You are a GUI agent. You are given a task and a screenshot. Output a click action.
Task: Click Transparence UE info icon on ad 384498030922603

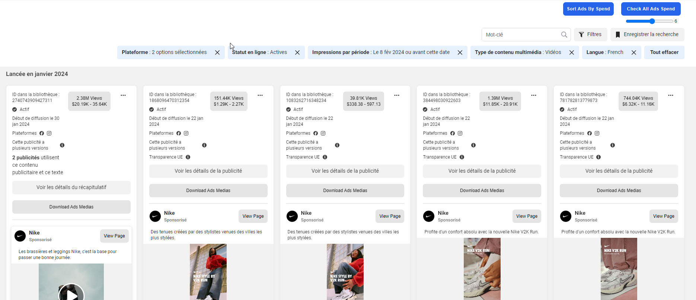coord(462,157)
